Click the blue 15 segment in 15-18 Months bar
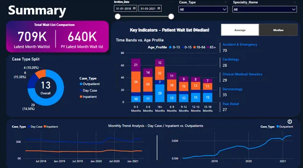Viewport: 303px width, 168px height. click(x=208, y=97)
